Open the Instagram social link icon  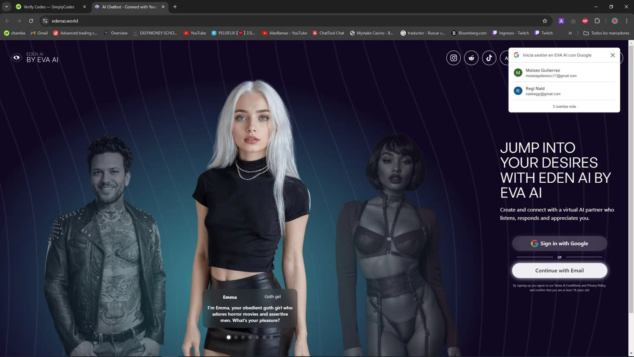(x=454, y=58)
